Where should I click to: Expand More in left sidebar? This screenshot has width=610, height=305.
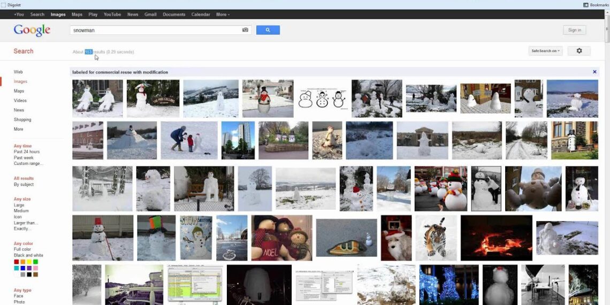[19, 129]
